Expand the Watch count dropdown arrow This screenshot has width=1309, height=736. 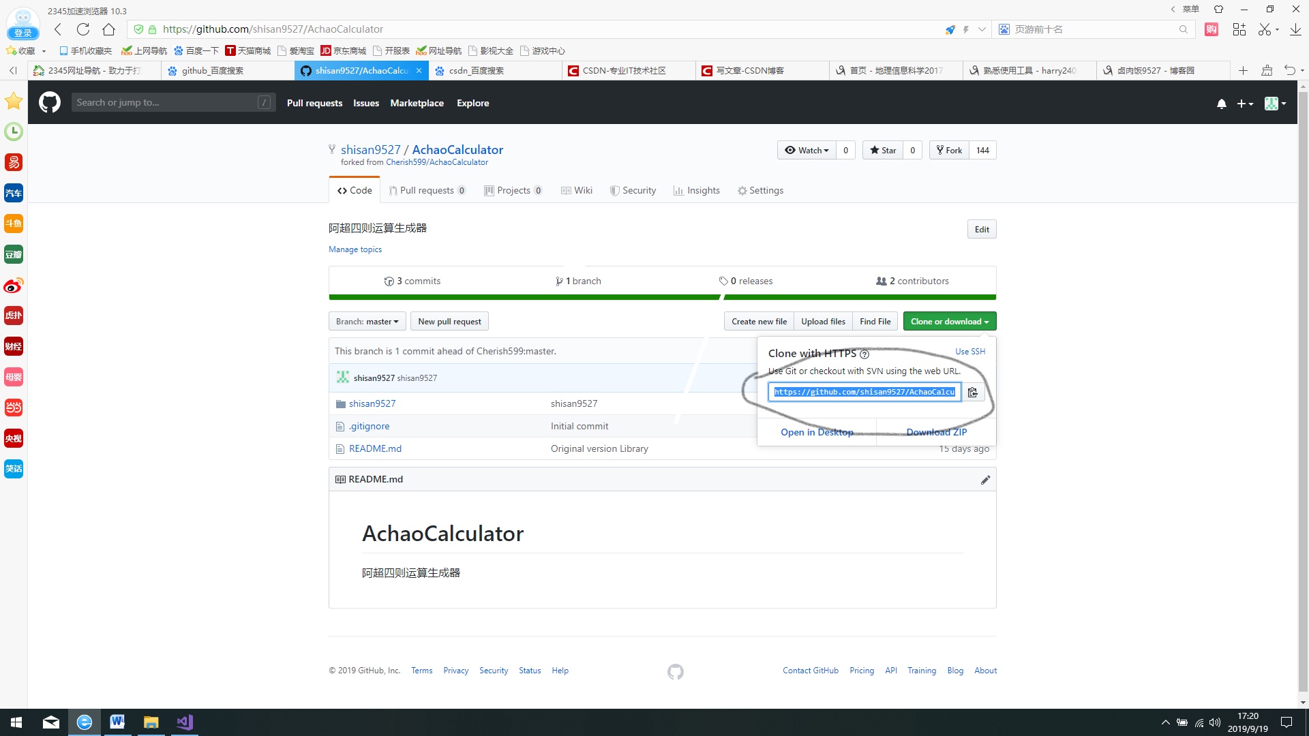point(826,150)
